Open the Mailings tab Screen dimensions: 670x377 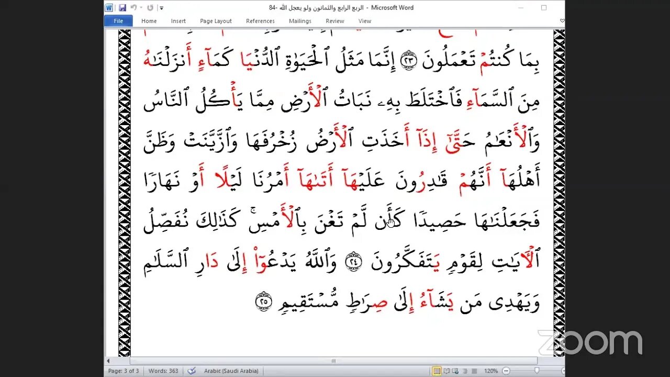(x=300, y=21)
